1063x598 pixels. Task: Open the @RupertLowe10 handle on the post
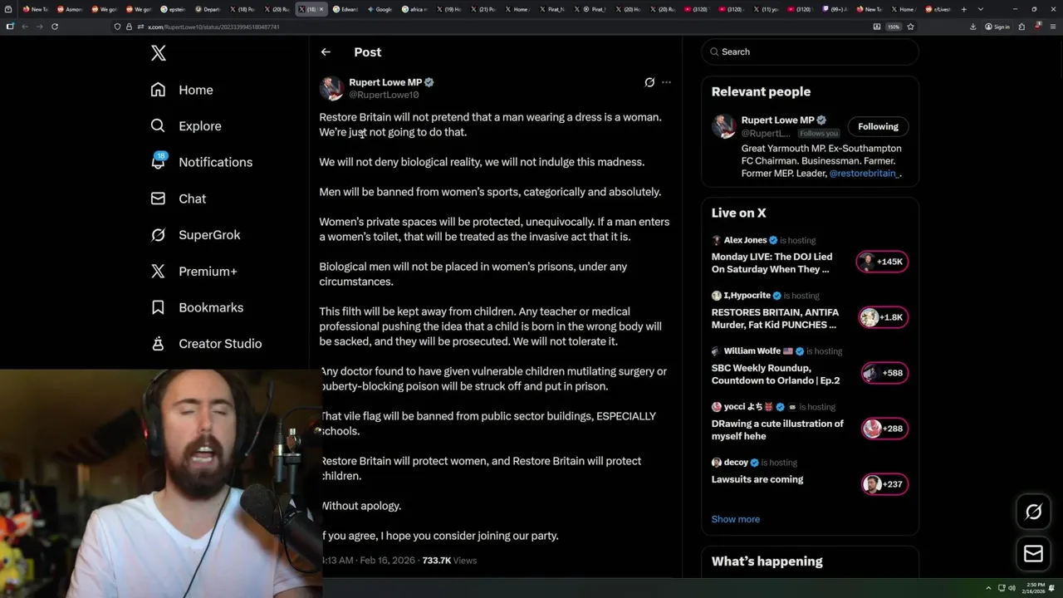(384, 95)
